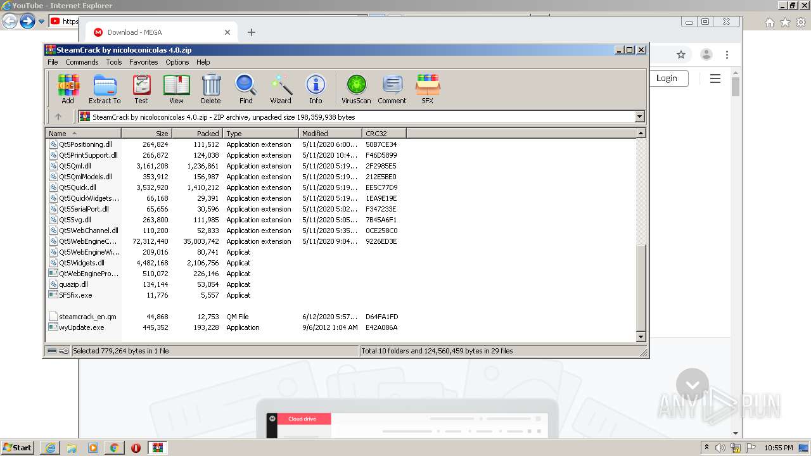This screenshot has width=811, height=456.
Task: Open Opera from the taskbar
Action: [136, 447]
